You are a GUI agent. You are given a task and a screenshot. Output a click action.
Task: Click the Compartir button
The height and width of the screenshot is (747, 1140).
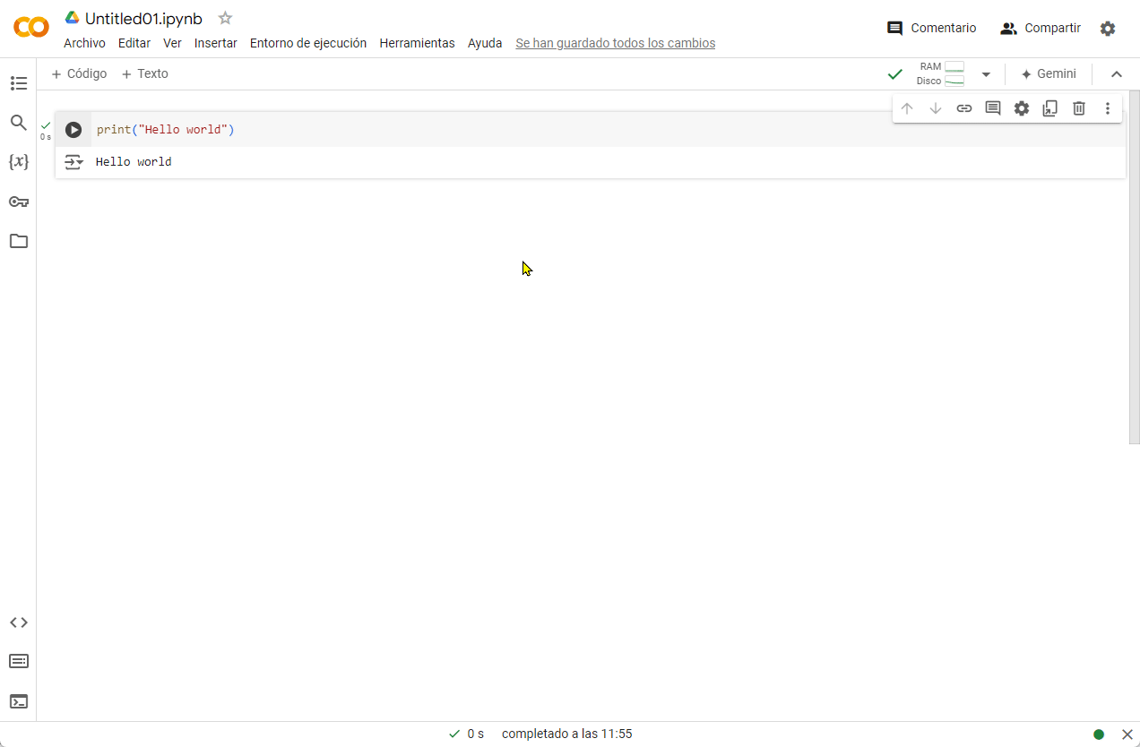tap(1041, 28)
